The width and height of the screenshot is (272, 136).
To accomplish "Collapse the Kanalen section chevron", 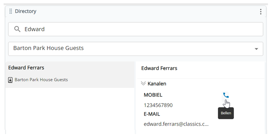I will pos(143,83).
